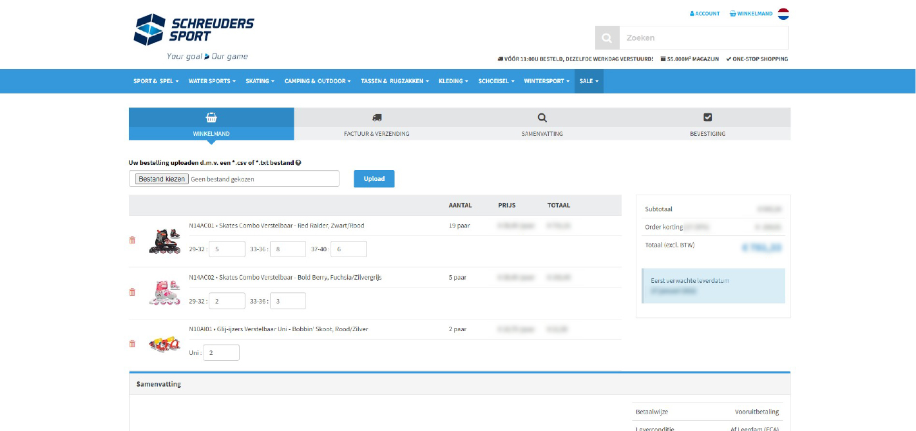Viewport: 916px width, 431px height.
Task: Open the Dutch flag language selector
Action: click(783, 14)
